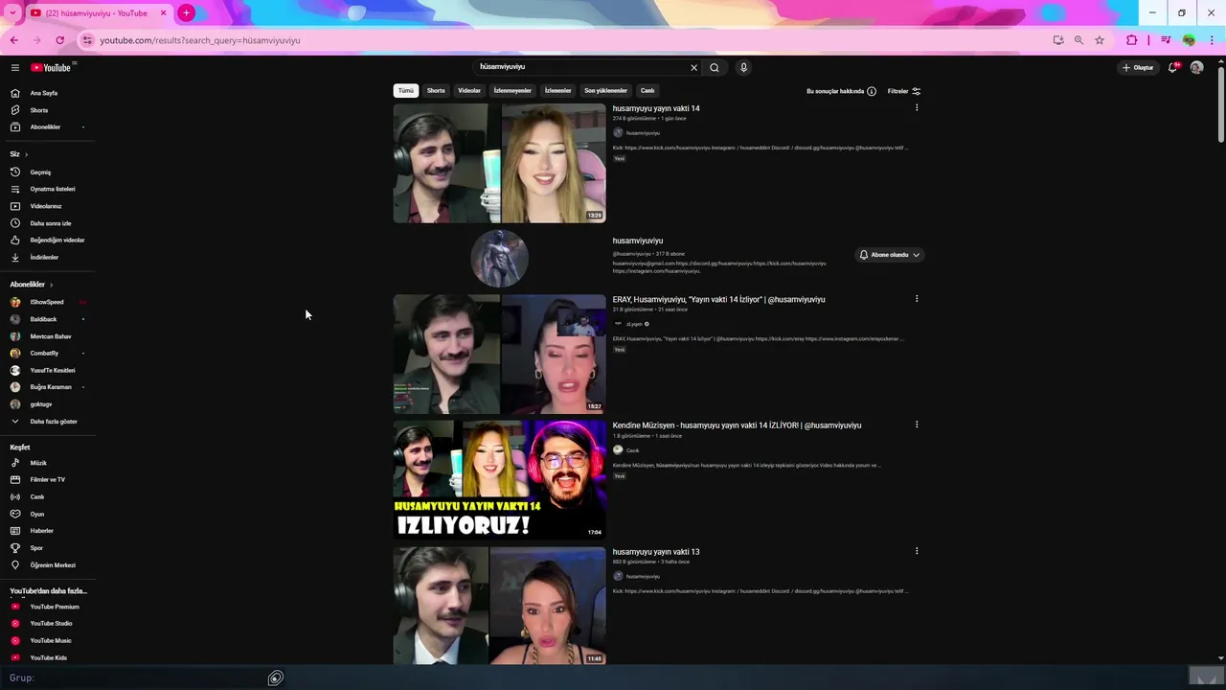Open YouTube Studio in the sidebar
The height and width of the screenshot is (690, 1226).
click(48, 623)
